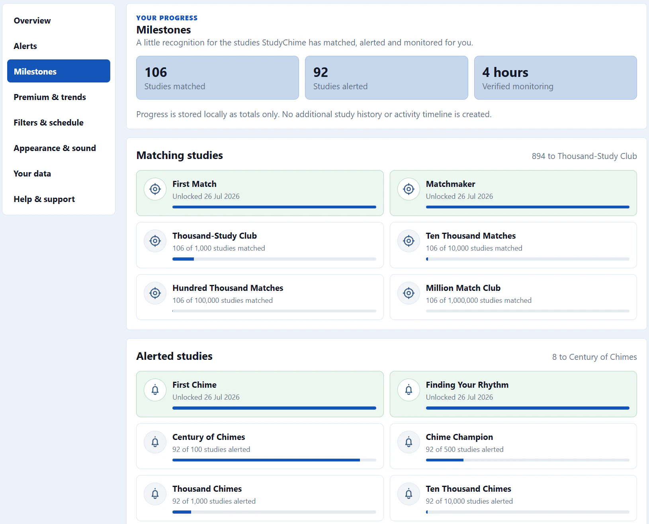Click the First Chime bell icon
Viewport: 649px width, 524px height.
coord(155,390)
